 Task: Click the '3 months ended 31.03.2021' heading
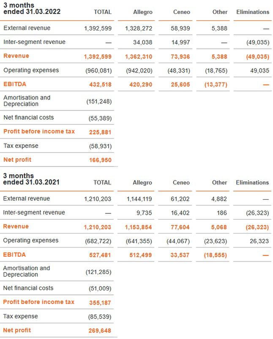(31, 179)
